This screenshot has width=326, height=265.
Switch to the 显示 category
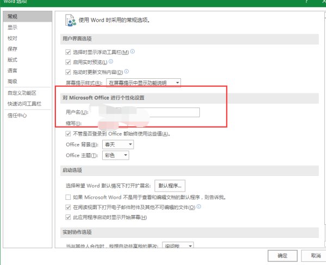click(x=28, y=28)
